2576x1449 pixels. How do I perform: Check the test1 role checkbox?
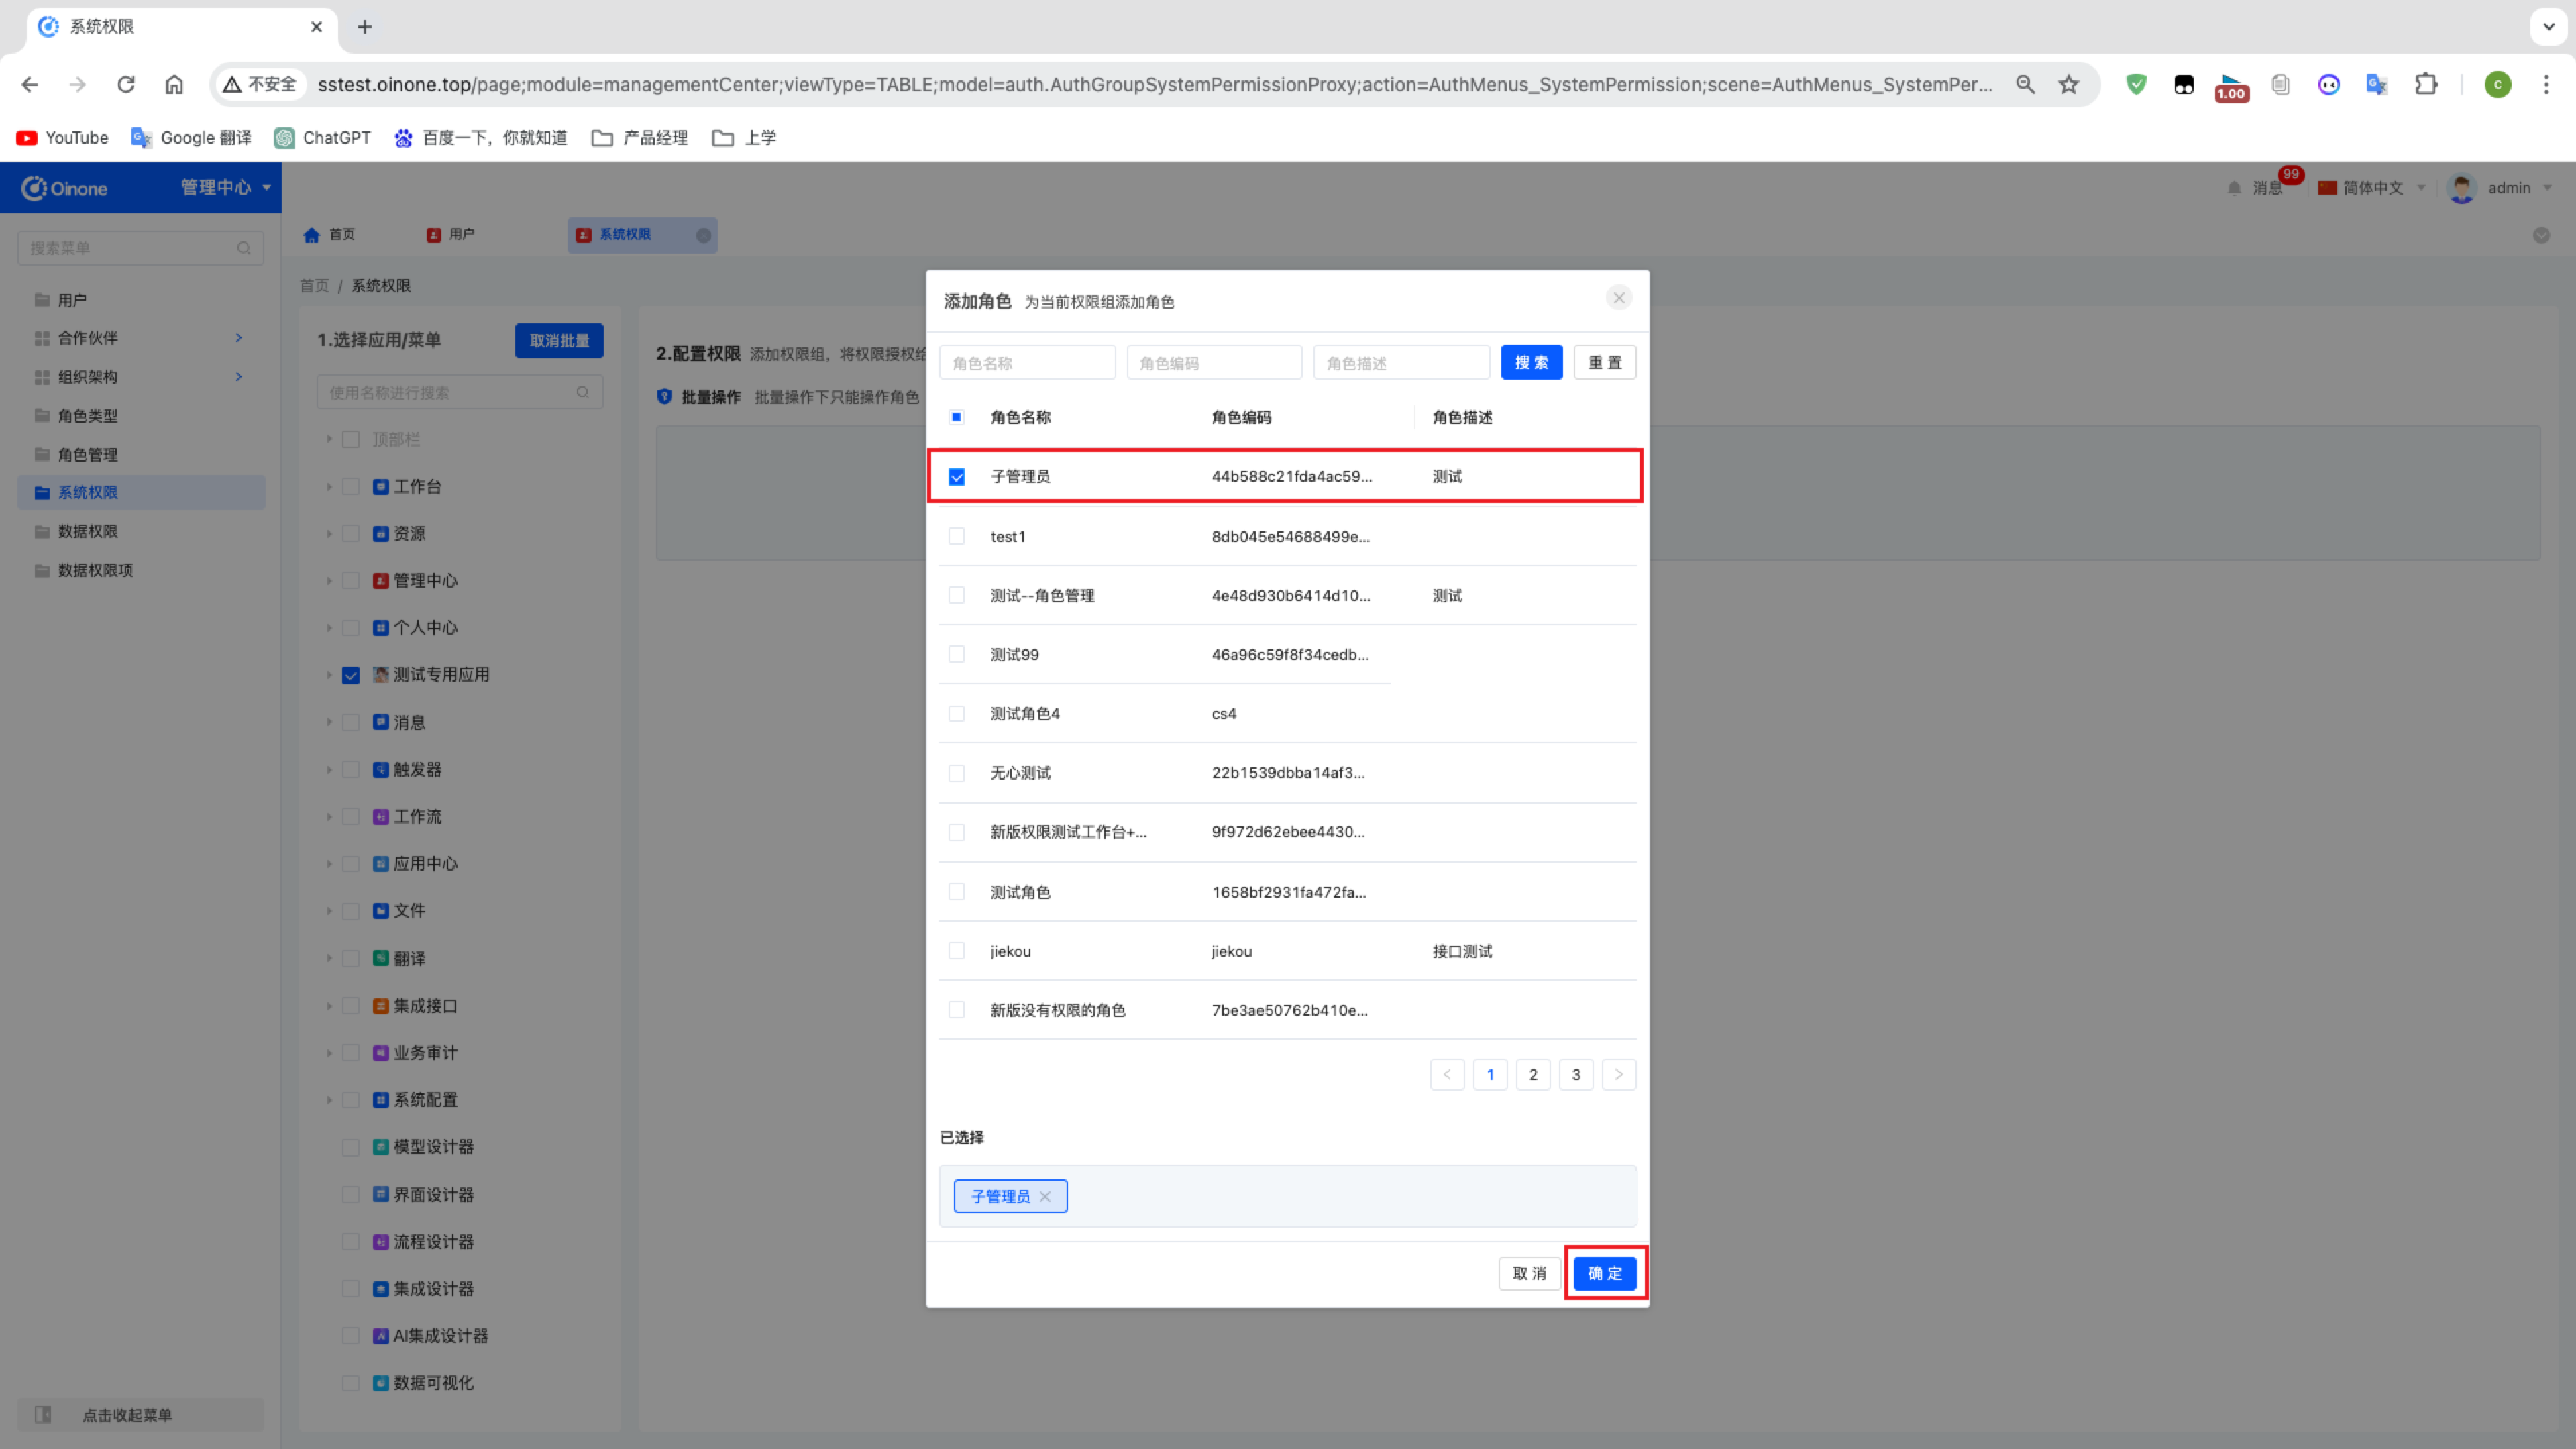pyautogui.click(x=957, y=537)
